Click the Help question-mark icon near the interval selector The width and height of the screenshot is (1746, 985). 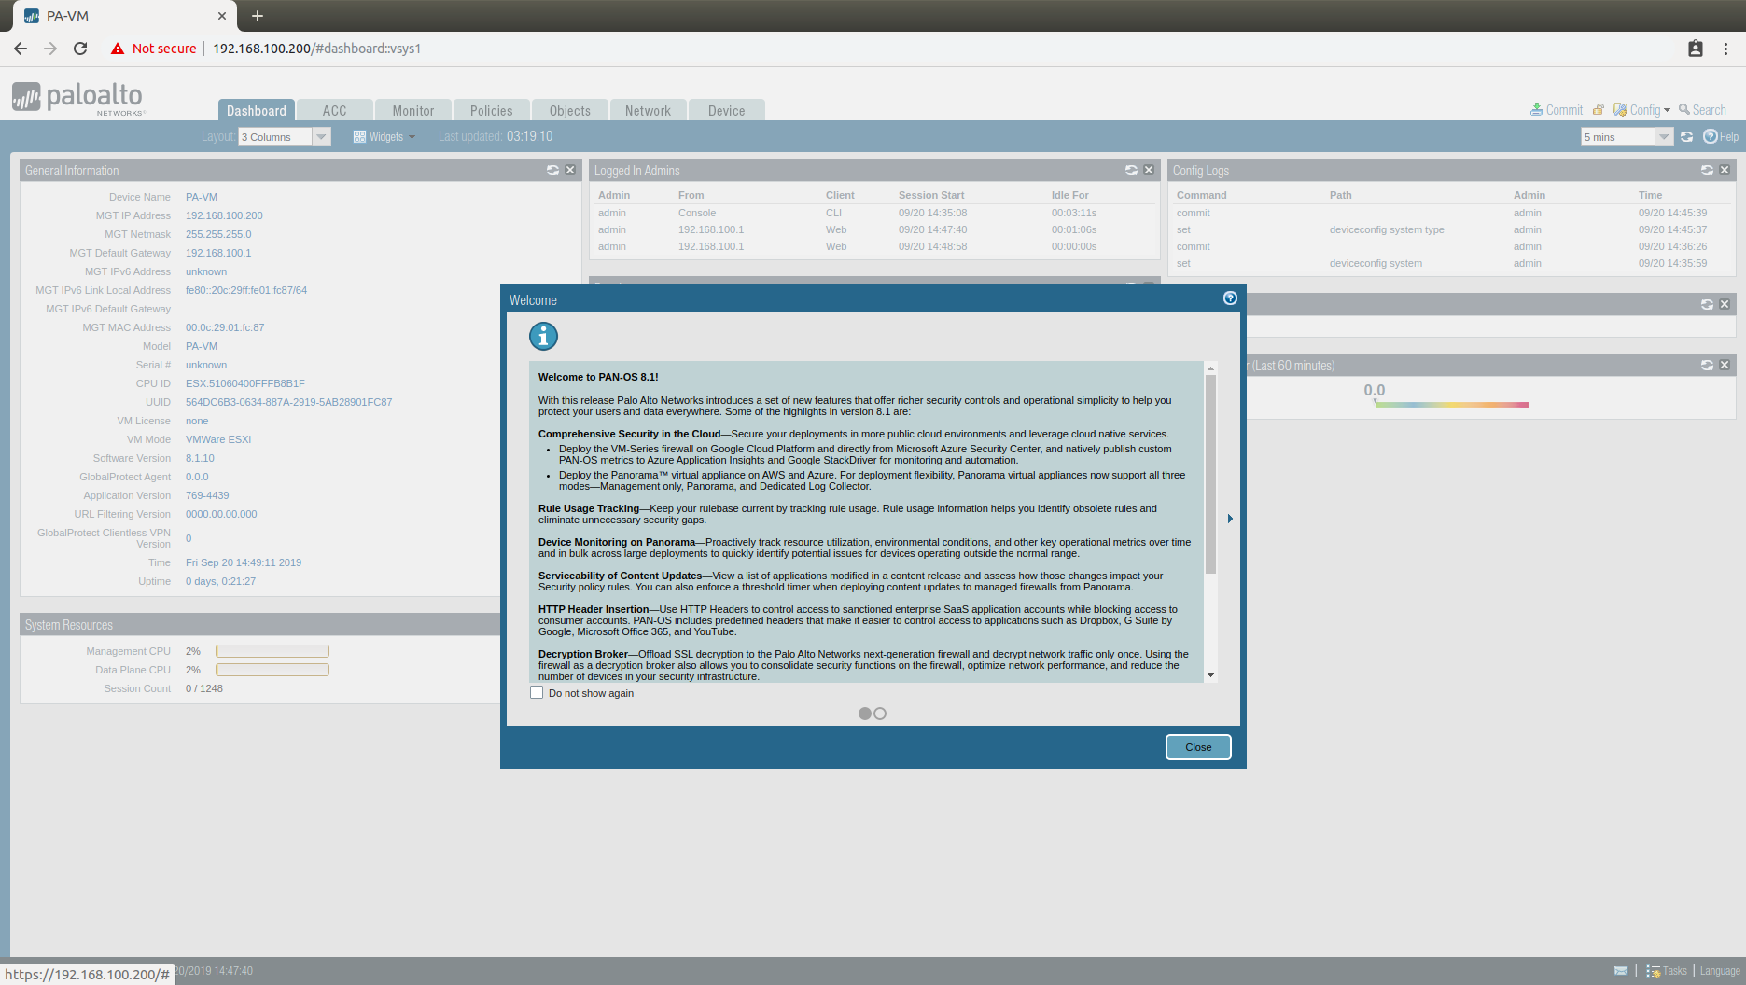1711,136
